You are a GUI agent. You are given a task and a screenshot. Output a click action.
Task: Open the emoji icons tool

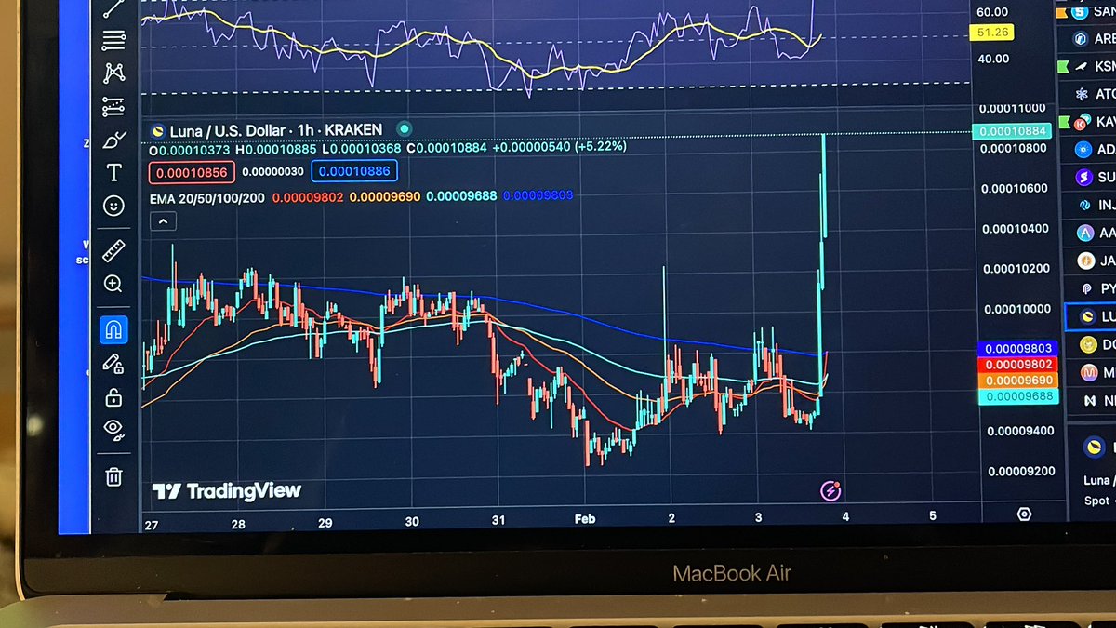coord(113,206)
